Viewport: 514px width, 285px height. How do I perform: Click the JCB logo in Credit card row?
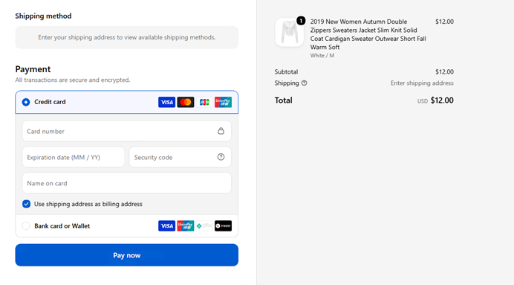coord(204,102)
